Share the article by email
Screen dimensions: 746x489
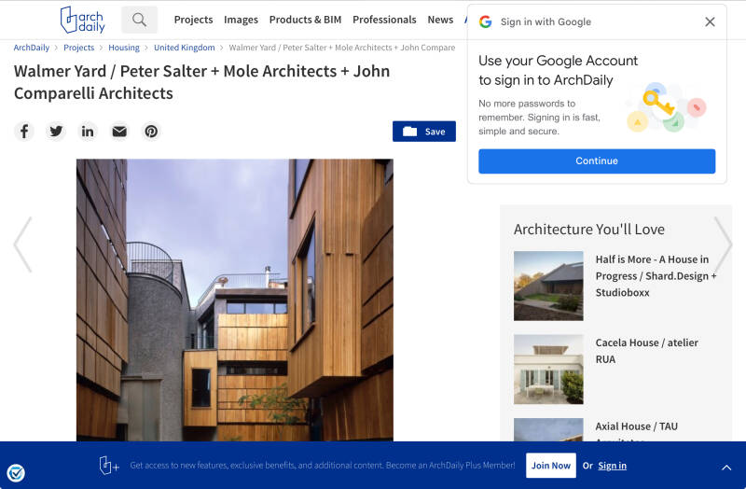119,131
